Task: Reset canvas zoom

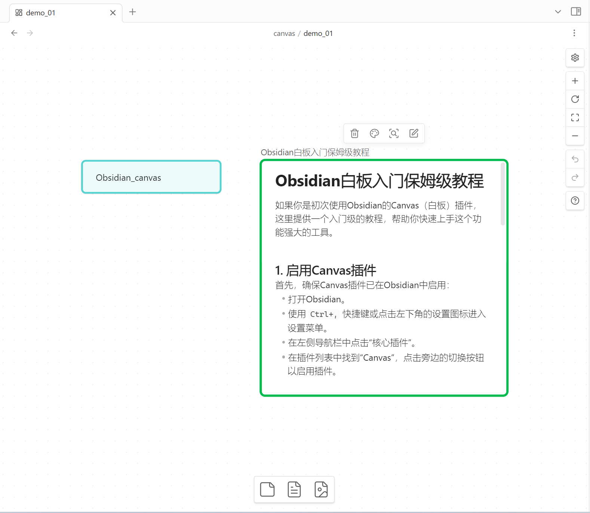Action: 575,99
